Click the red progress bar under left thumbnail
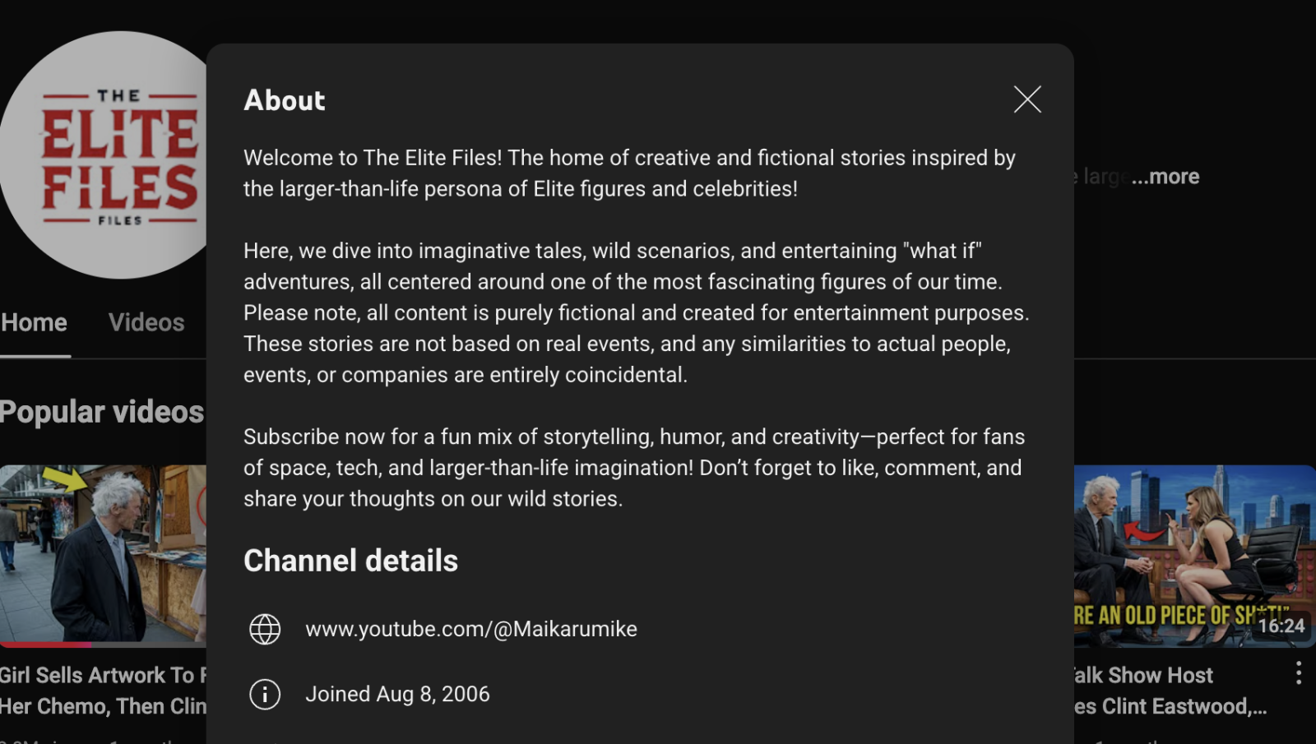Screen dimensions: 1316x744 46,645
